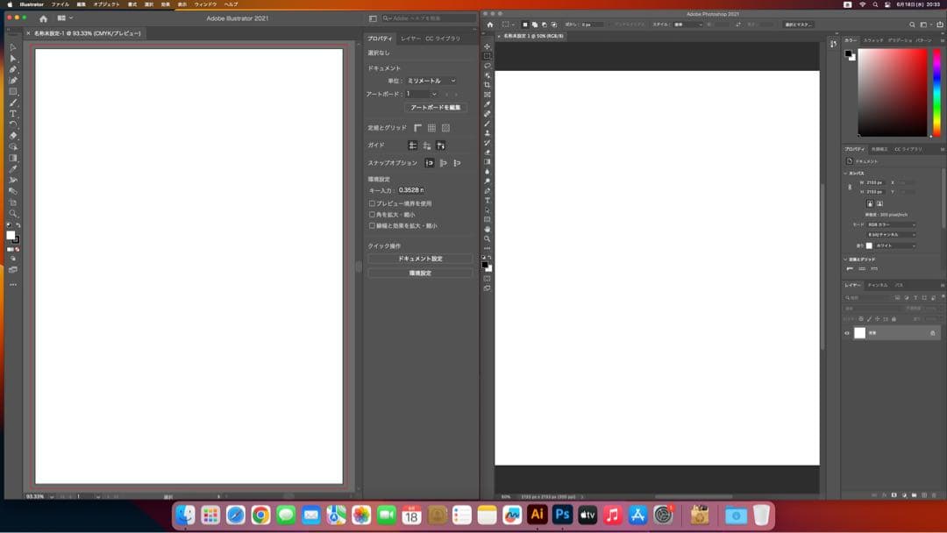The height and width of the screenshot is (533, 947).
Task: Select the Move tool in Photoshop
Action: [x=488, y=46]
